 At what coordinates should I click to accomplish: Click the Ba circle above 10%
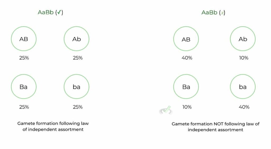coord(186,87)
